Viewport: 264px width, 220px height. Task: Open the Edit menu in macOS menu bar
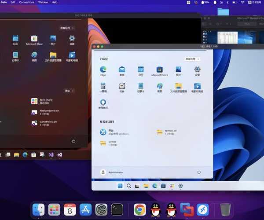tap(13, 2)
